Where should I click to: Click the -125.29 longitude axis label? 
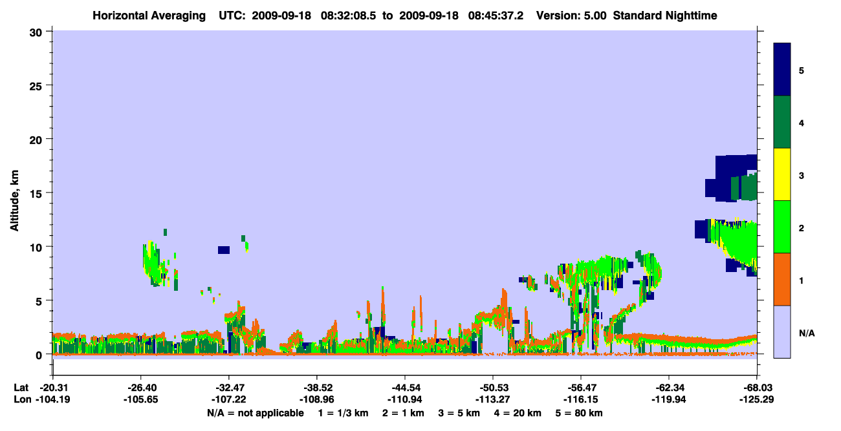[x=757, y=399]
